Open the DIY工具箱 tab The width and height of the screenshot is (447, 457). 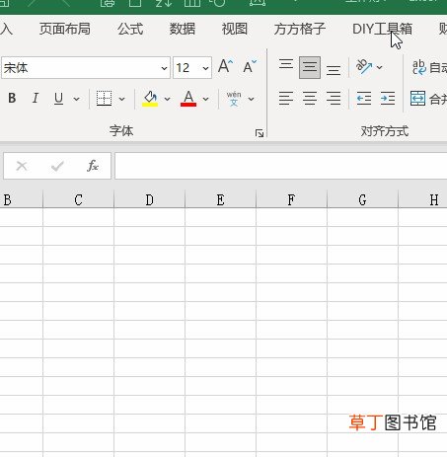coord(382,29)
